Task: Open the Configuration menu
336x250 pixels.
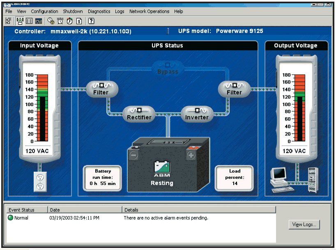Action: (44, 12)
